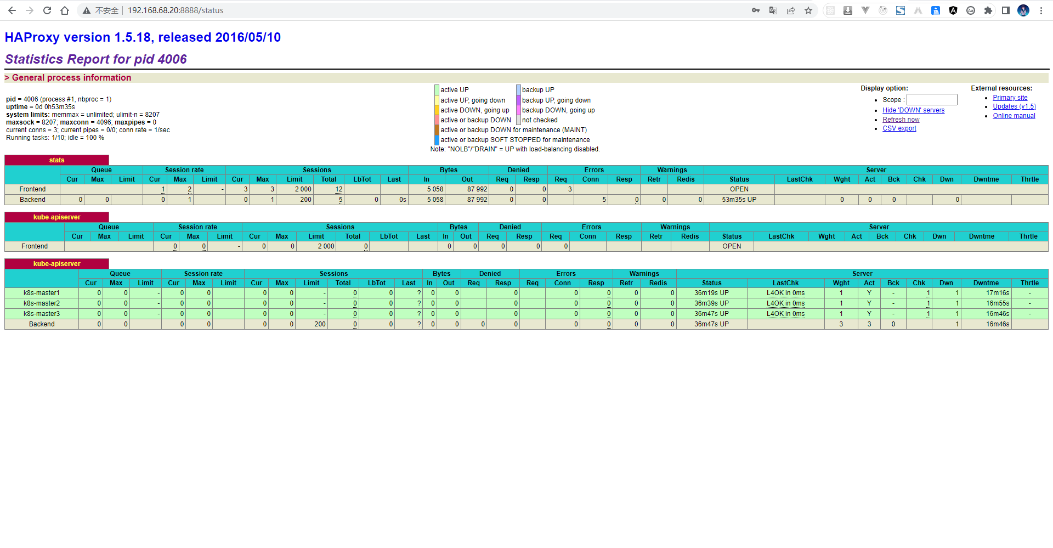Click the '53m35s UP' backend status
The width and height of the screenshot is (1053, 548).
(739, 200)
